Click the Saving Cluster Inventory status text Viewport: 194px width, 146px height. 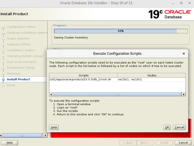point(71,38)
